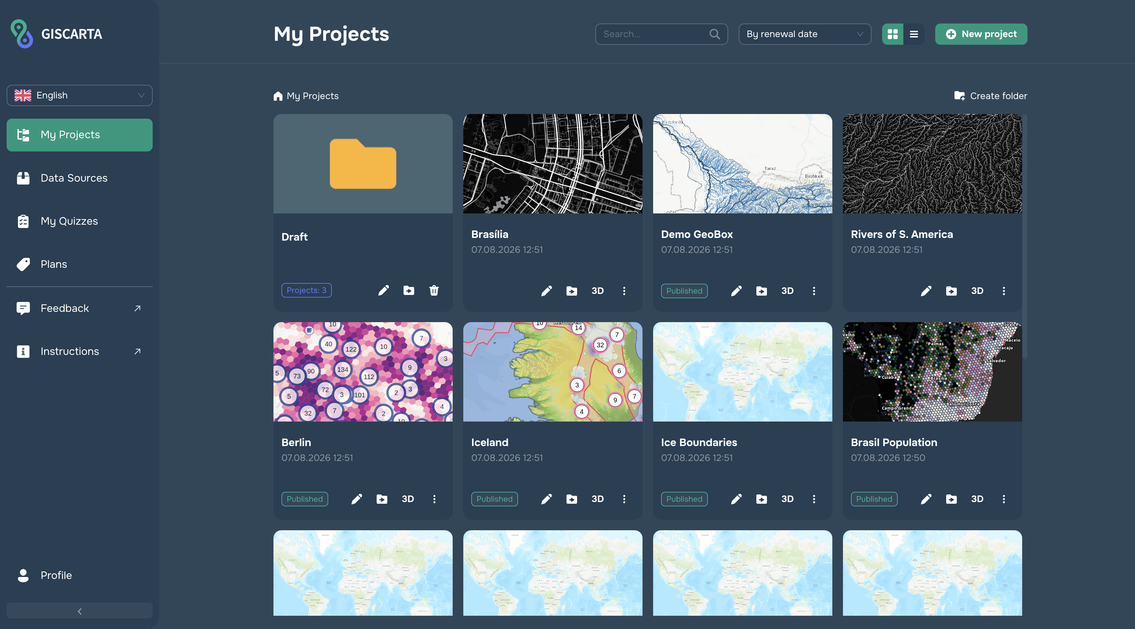Open Berlin project in 3D view

[x=408, y=499]
